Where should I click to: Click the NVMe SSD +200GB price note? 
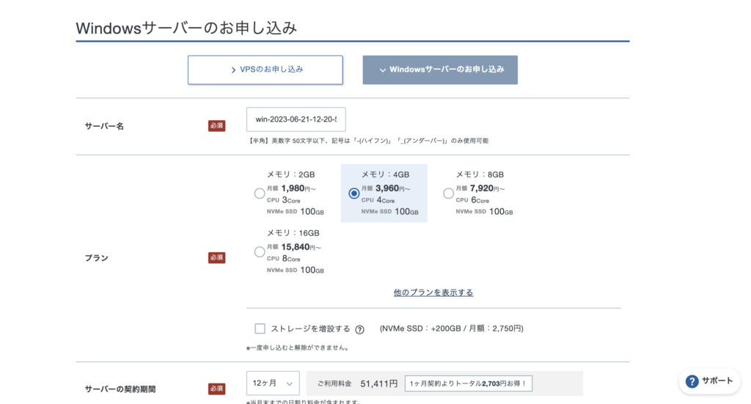tap(451, 328)
